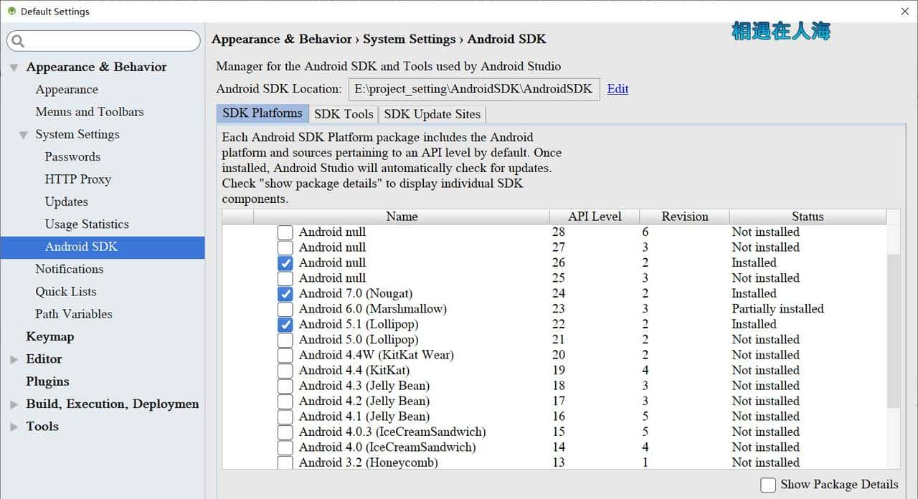Open the HTTP Proxy settings
This screenshot has height=499, width=918.
point(78,179)
